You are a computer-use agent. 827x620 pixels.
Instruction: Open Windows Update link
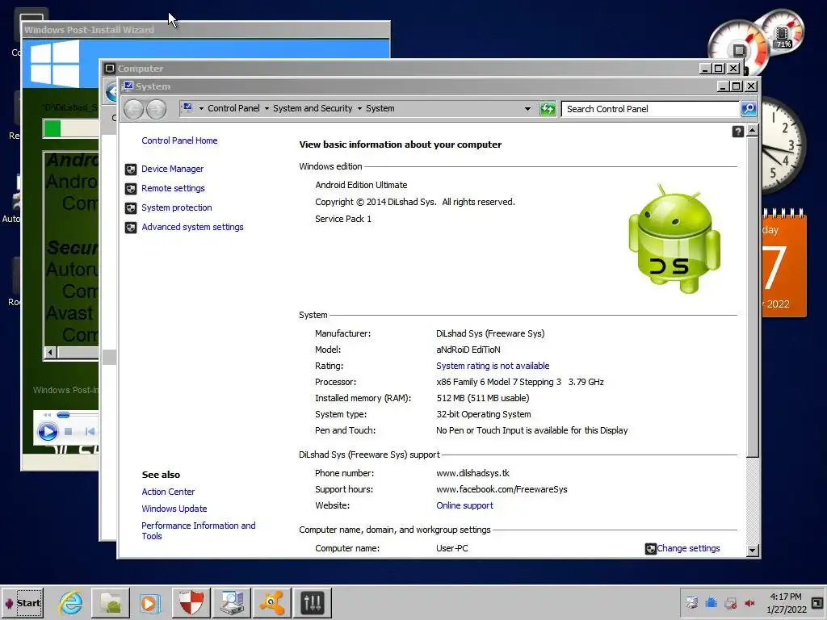[x=174, y=509]
